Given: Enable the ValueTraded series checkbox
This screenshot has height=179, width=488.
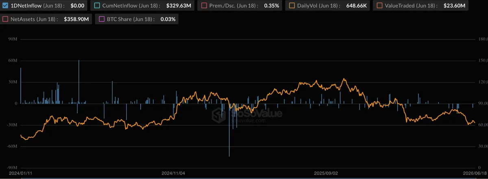Looking at the screenshot, I should [379, 6].
